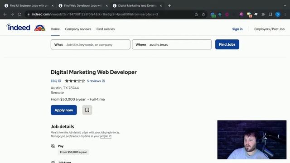Switch to Find UI Engineer Jobs tab
Screen dimensions: 290x163
(27, 6)
